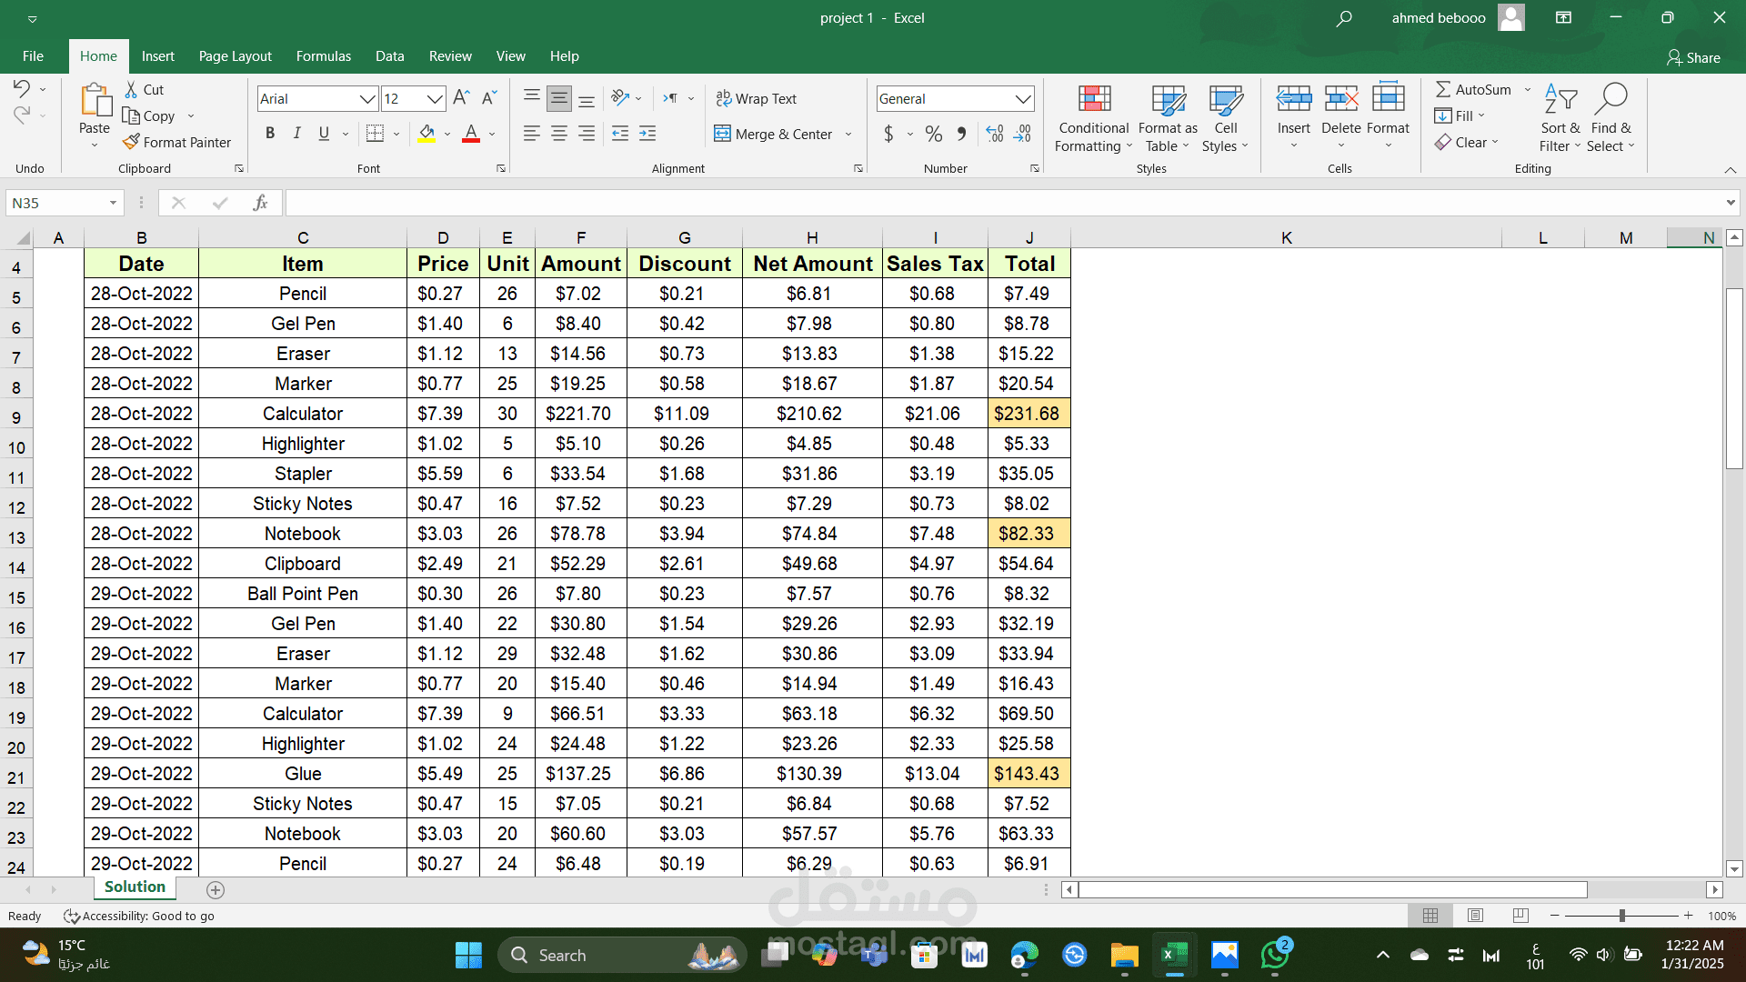
Task: Click the Insert cells icon
Action: point(1293,98)
